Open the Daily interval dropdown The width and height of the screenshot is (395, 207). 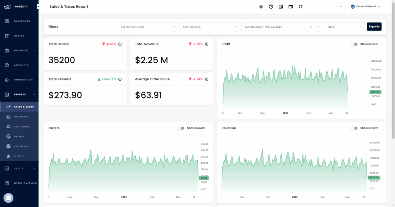[344, 27]
